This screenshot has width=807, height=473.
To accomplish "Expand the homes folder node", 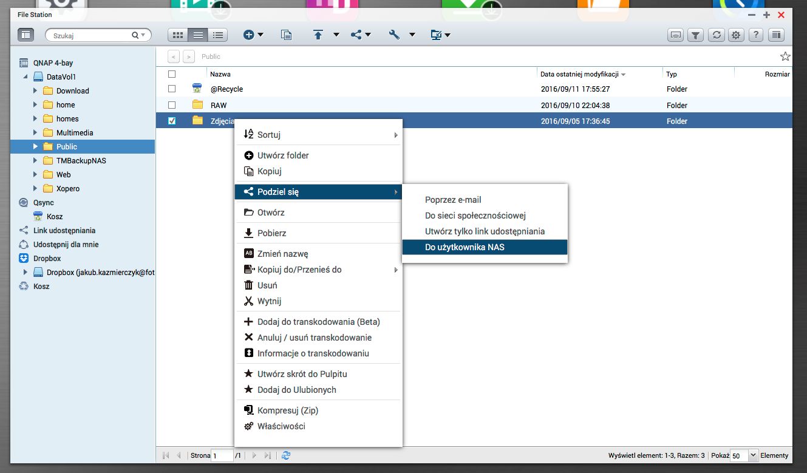I will point(36,118).
